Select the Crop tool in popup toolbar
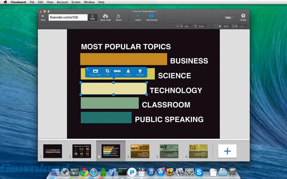The image size is (287, 179). tap(107, 71)
